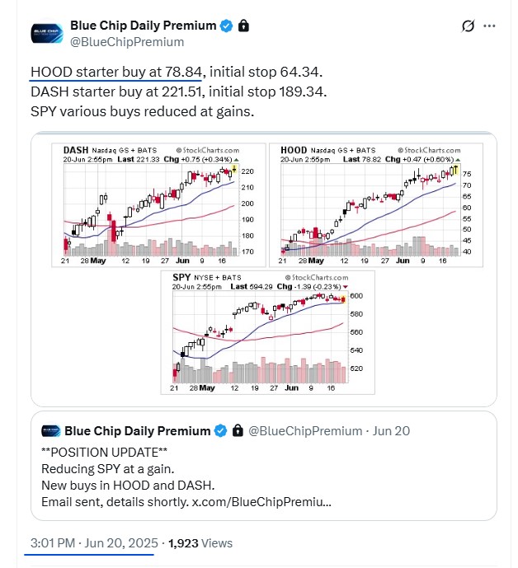Click the padlock icon next to the author name
518x568 pixels.
click(x=243, y=26)
